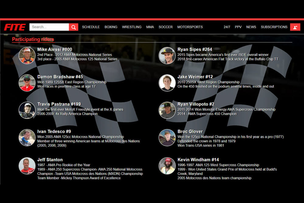Open the 24/7 channel link
The image size is (304, 203).
pos(227,27)
